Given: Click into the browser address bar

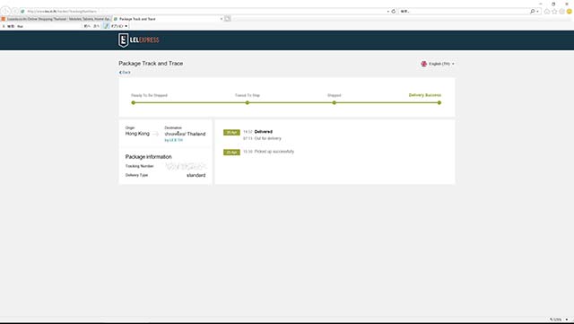Looking at the screenshot, I should 205,12.
